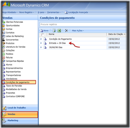Screen dimensions: 130x128
Task: Open the Mais Ações dropdown
Action: (78, 31)
